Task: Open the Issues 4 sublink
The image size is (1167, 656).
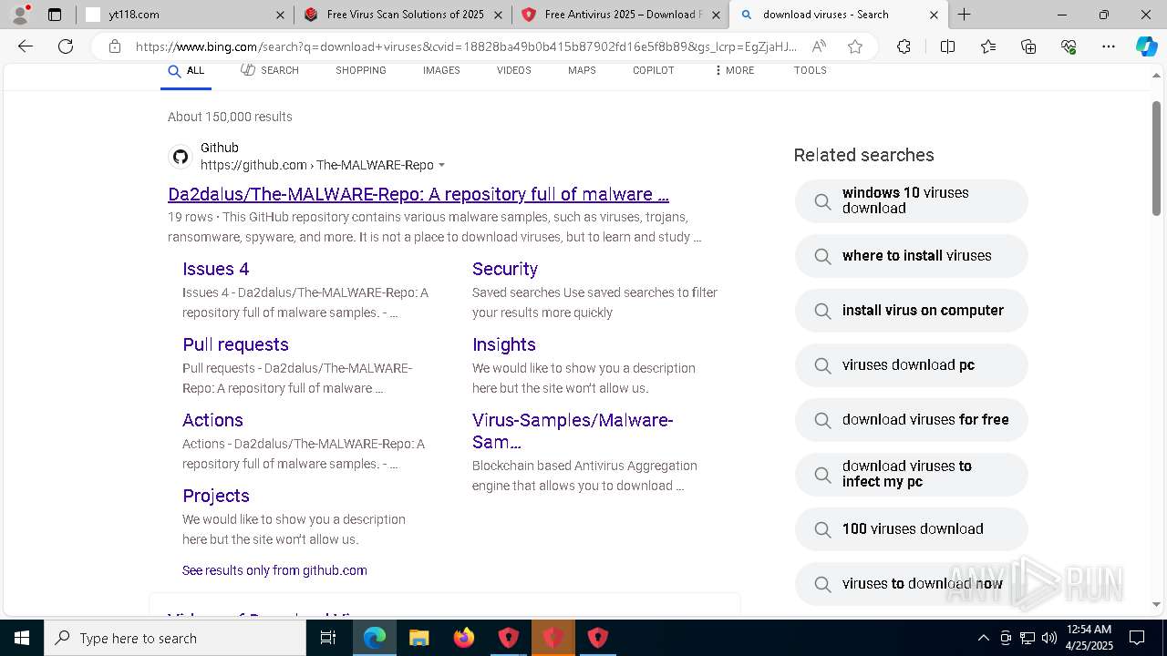Action: [215, 269]
